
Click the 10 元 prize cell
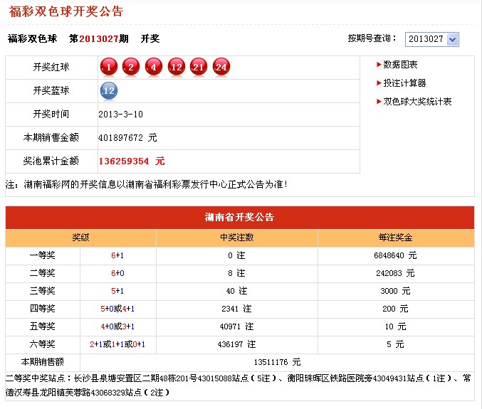click(x=395, y=326)
